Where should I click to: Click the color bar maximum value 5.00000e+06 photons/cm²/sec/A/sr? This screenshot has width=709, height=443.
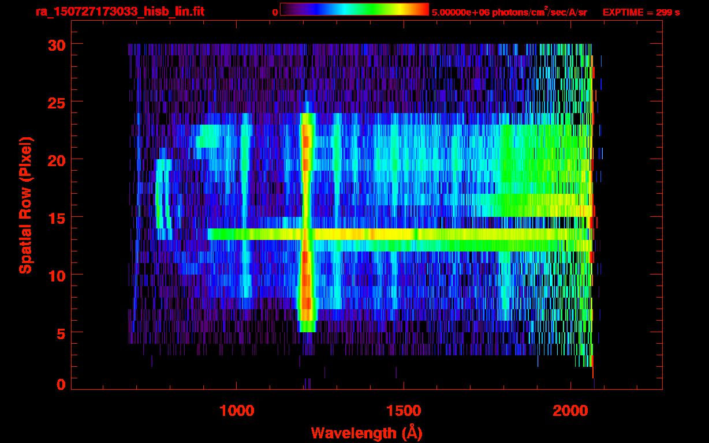(x=509, y=12)
